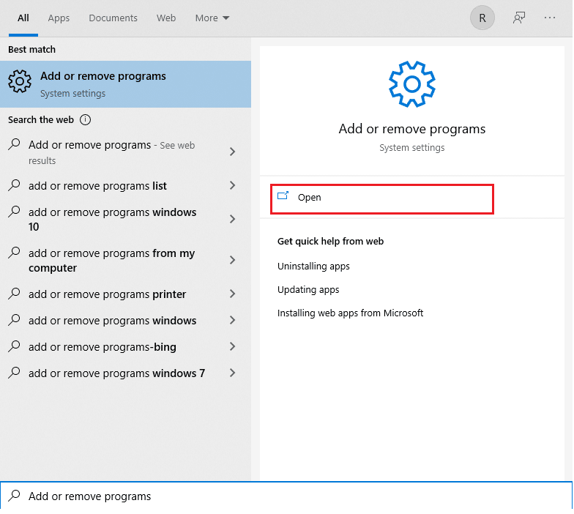Select 'add or remove programs-bing' text
Viewport: 574px width, 514px height.
pyautogui.click(x=102, y=347)
